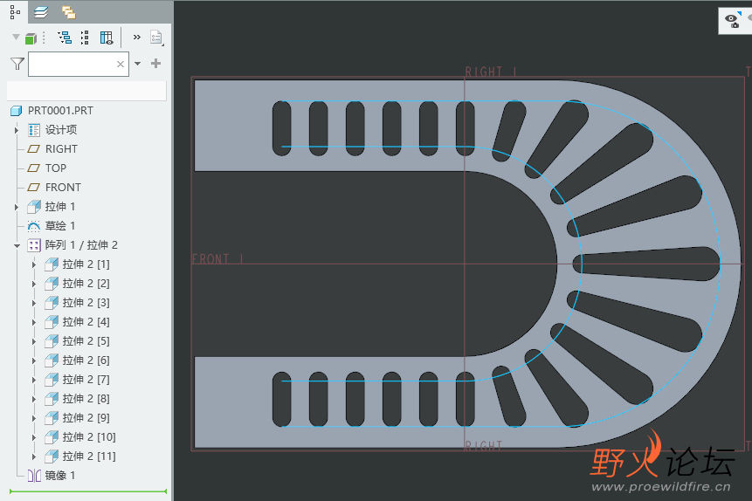Screen dimensions: 752x501
Task: Select 拉伸 2 [4] in tree
Action: pos(86,322)
